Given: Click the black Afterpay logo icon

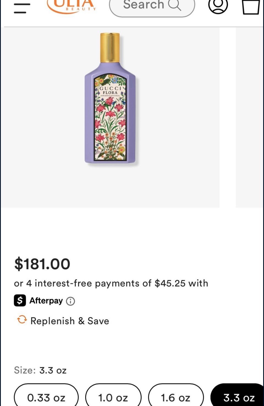Looking at the screenshot, I should click(20, 300).
